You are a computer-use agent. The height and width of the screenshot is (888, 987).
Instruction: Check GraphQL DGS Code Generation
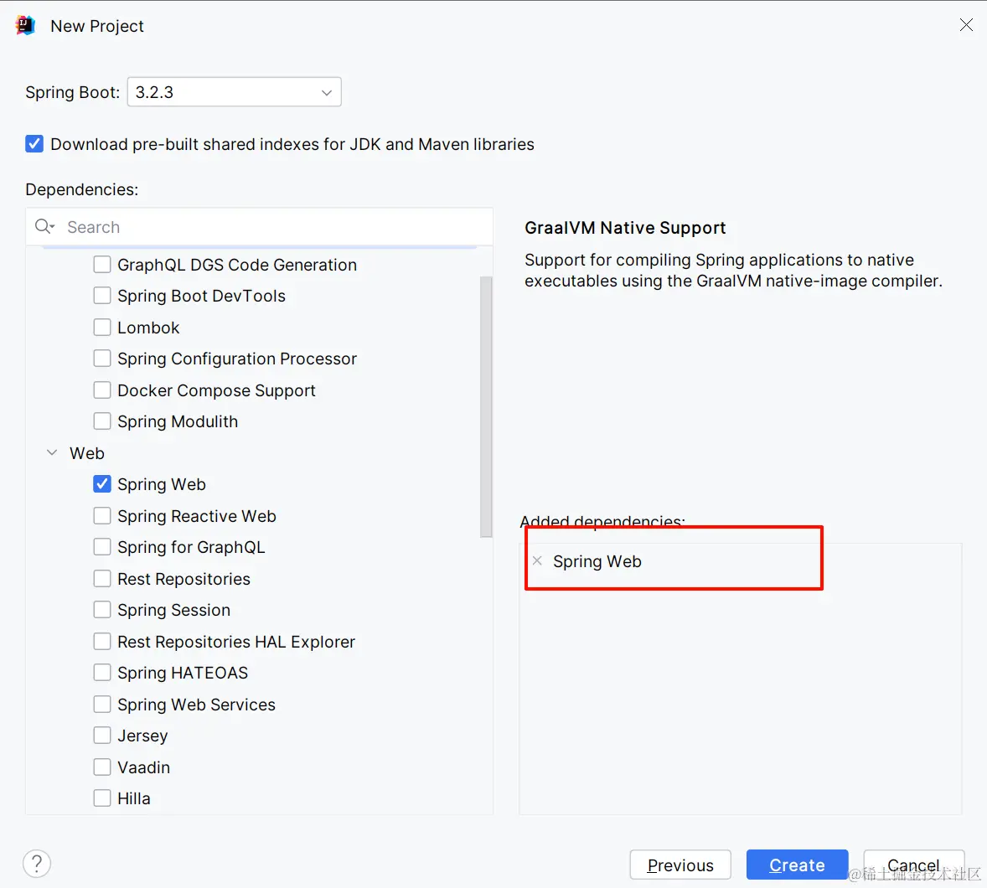point(102,265)
